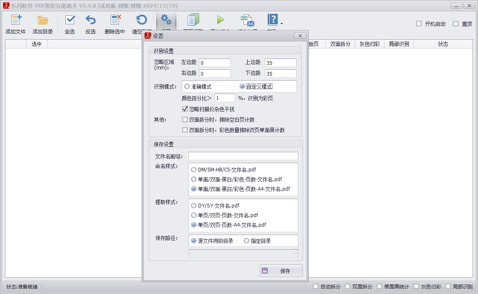The height and width of the screenshot is (294, 478).
Task: Click the floppy disk icon on 保存 button
Action: (265, 271)
